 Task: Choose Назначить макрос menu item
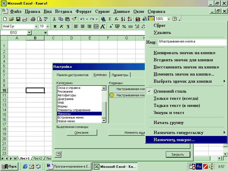(186, 140)
